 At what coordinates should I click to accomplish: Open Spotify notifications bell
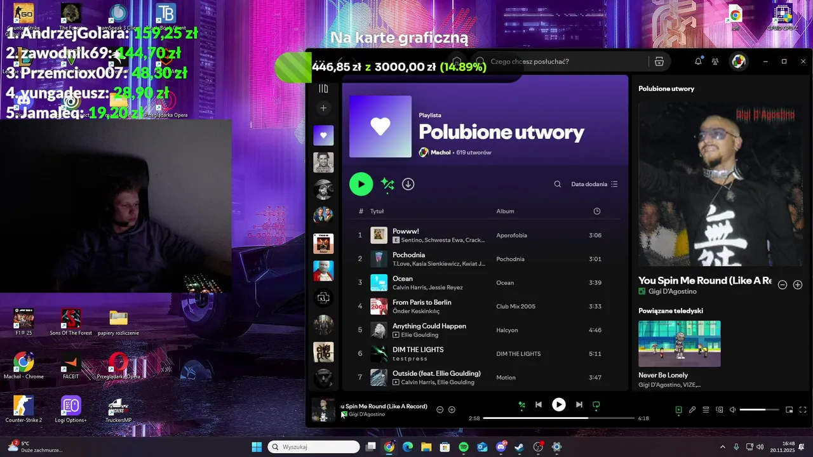698,62
